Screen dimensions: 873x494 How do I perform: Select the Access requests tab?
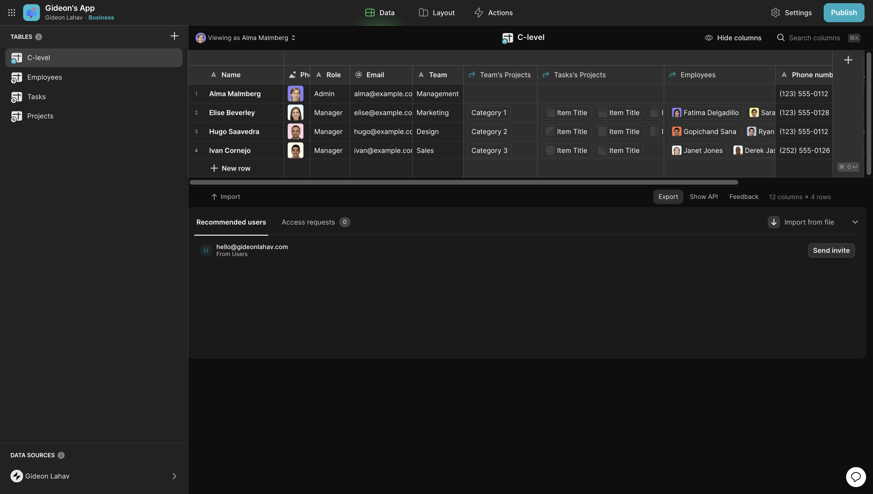coord(316,222)
